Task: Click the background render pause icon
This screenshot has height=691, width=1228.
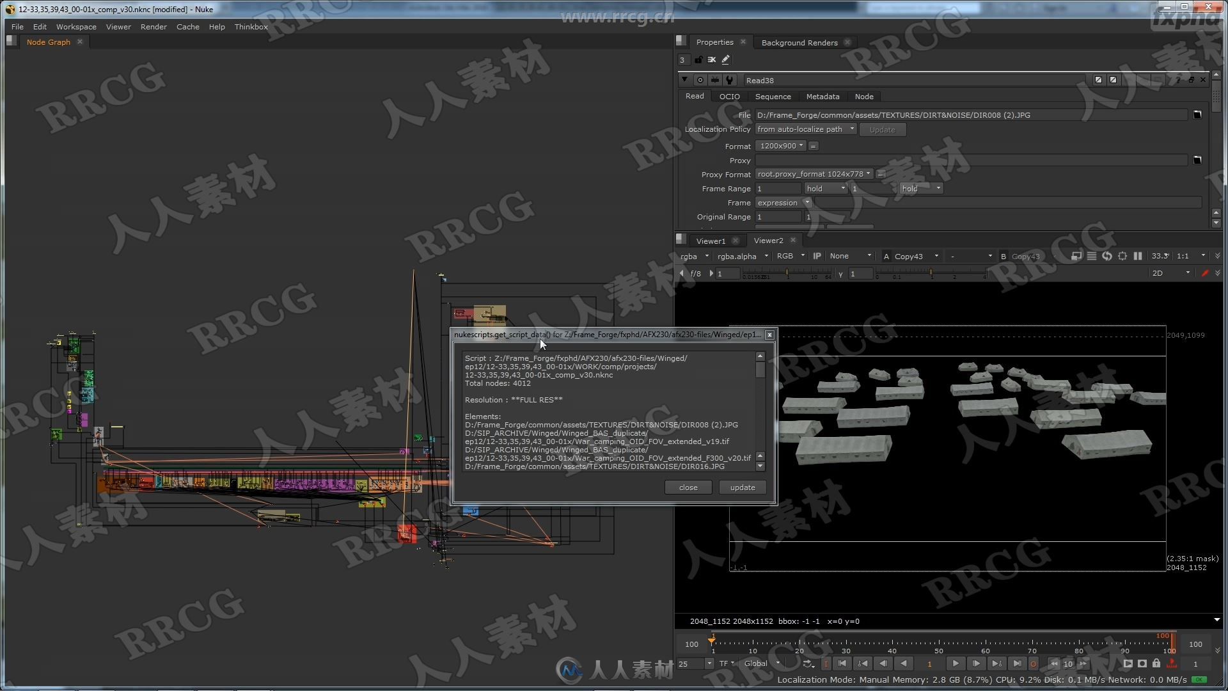Action: (1137, 257)
